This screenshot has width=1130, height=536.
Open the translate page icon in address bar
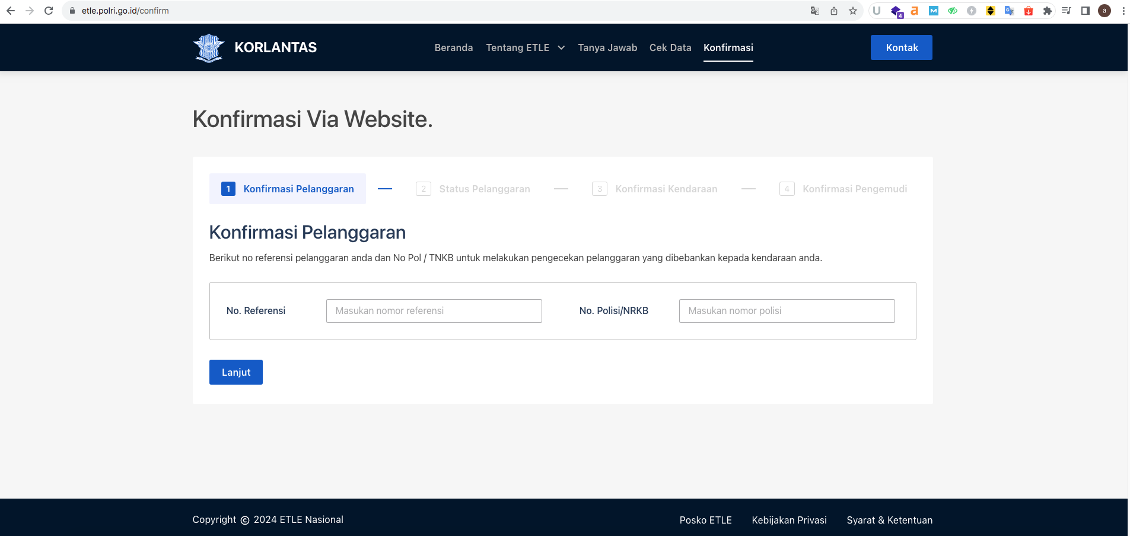(x=815, y=11)
